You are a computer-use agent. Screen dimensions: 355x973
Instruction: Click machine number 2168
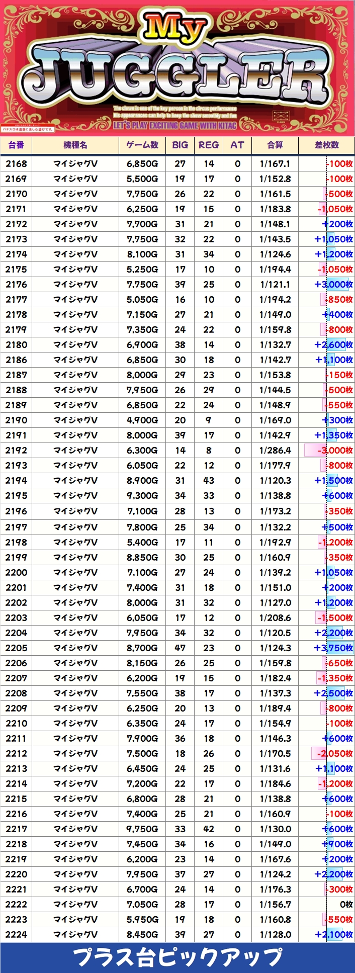(x=16, y=164)
